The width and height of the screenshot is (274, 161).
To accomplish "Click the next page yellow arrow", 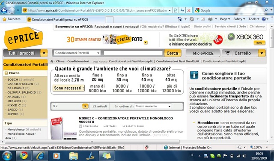I will pyautogui.click(x=85, y=106).
